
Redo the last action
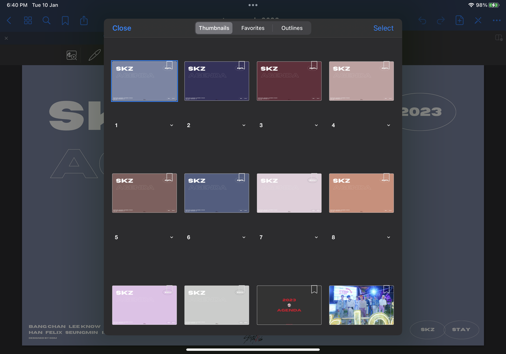tap(441, 21)
